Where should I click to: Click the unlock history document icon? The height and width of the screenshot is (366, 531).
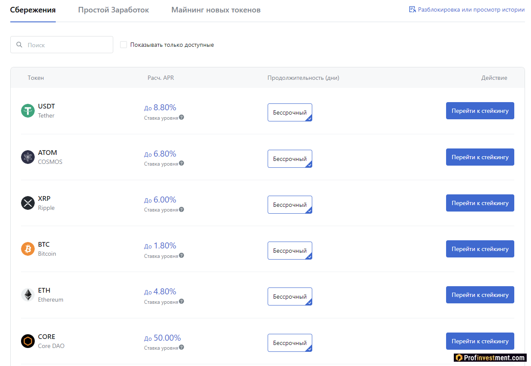(x=413, y=9)
